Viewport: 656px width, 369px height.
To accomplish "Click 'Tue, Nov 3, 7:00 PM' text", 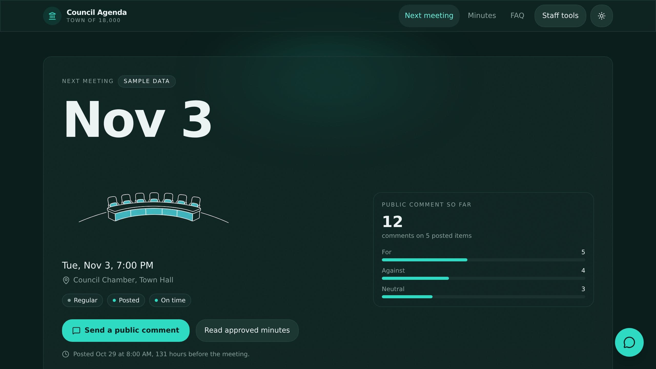I will click(108, 265).
